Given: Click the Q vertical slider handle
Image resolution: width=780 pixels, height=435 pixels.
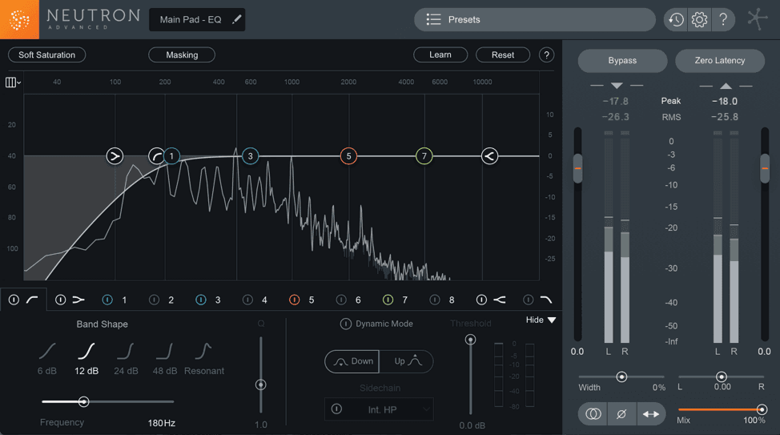Looking at the screenshot, I should pos(260,385).
